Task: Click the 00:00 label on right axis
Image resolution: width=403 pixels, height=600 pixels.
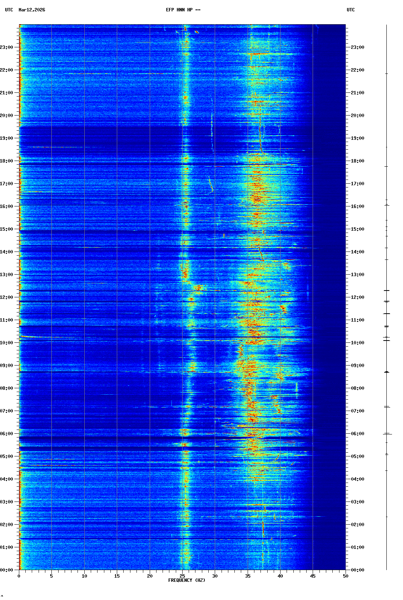Action: pyautogui.click(x=357, y=570)
